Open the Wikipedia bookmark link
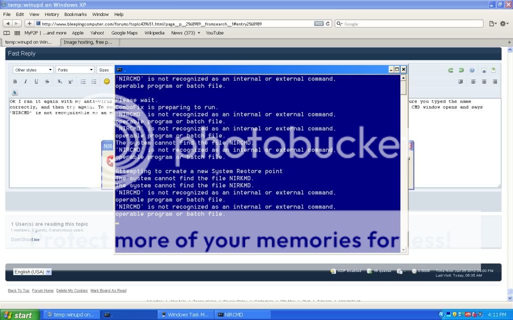Image resolution: width=513 pixels, height=320 pixels. point(154,33)
